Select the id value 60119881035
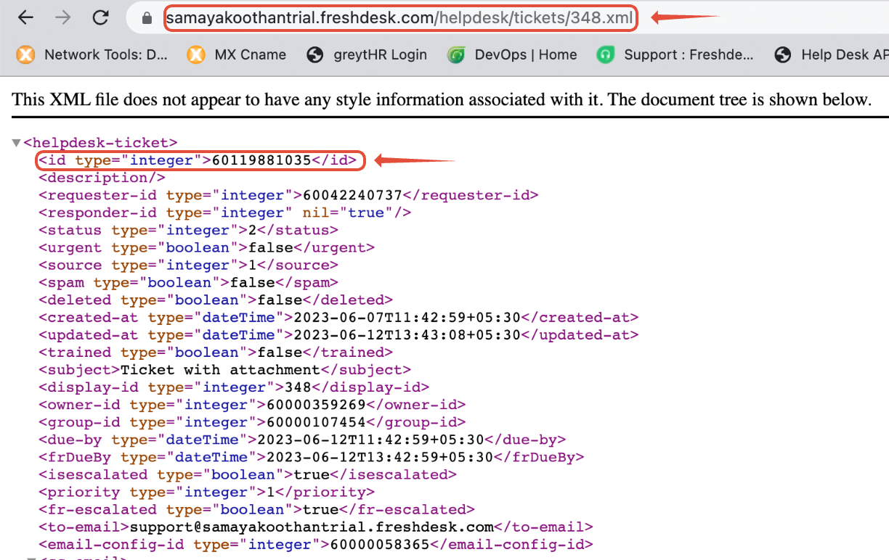 click(261, 160)
